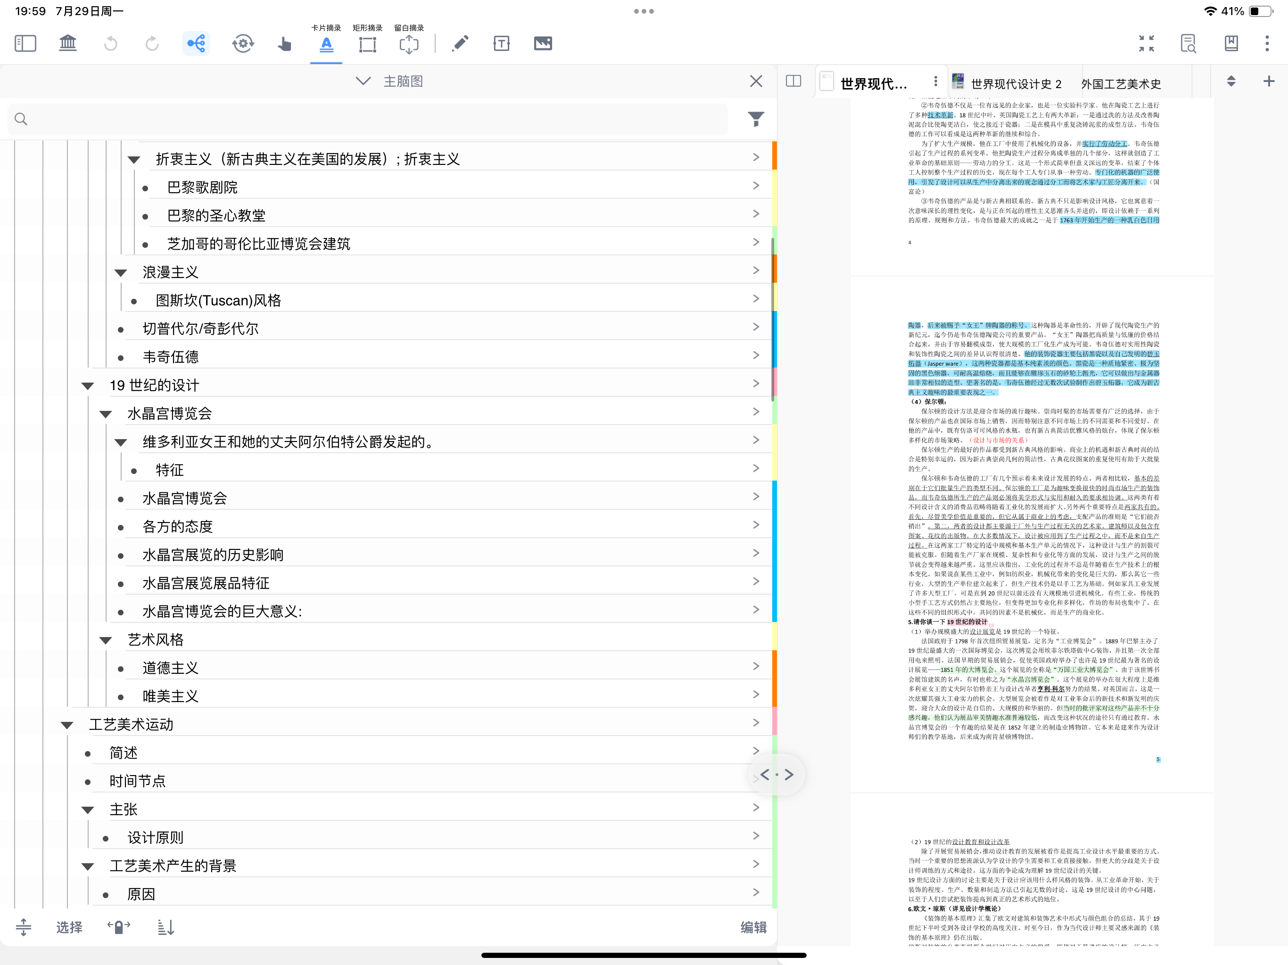Switch to 外国工艺美术史 document tab
Screen dimensions: 1288x965
(1121, 84)
